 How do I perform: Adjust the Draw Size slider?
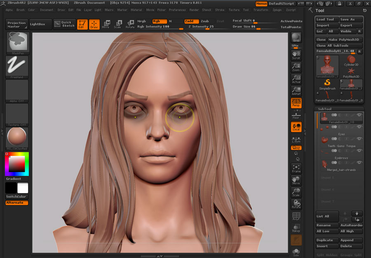[255, 27]
